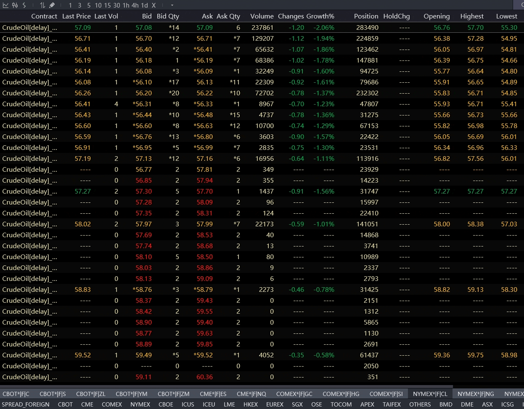Open the COMEX*|F|GC gold contract tab
The image size is (524, 409).
coord(294,394)
